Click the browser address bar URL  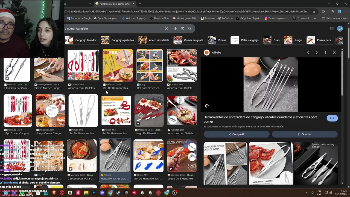pyautogui.click(x=187, y=11)
